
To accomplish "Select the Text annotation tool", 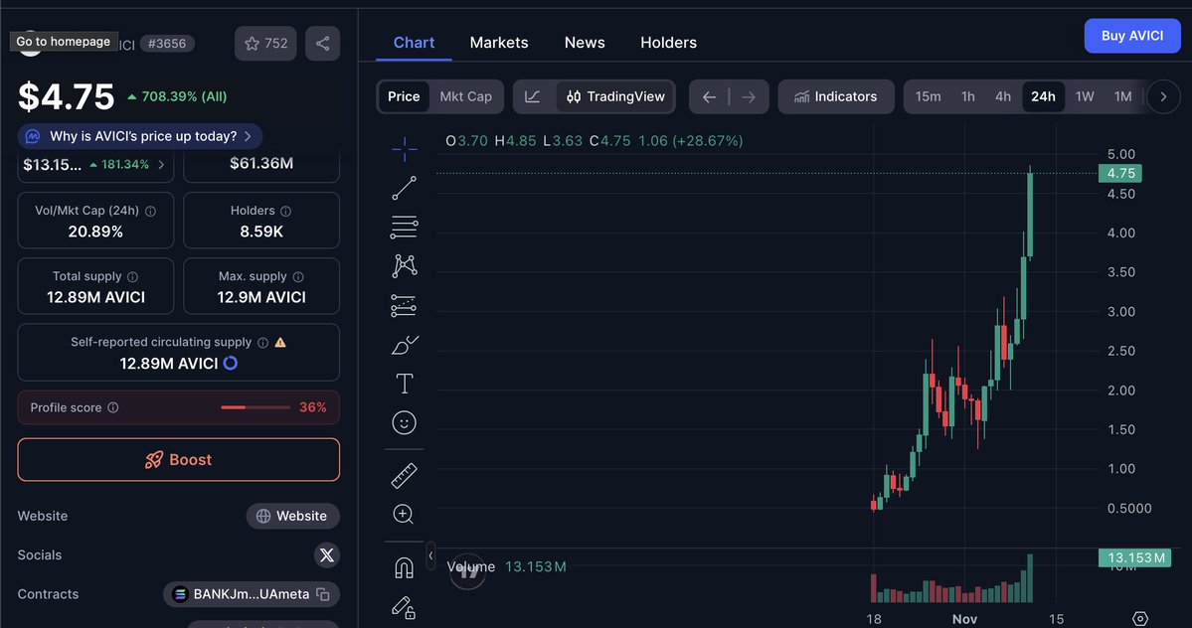I will [404, 383].
